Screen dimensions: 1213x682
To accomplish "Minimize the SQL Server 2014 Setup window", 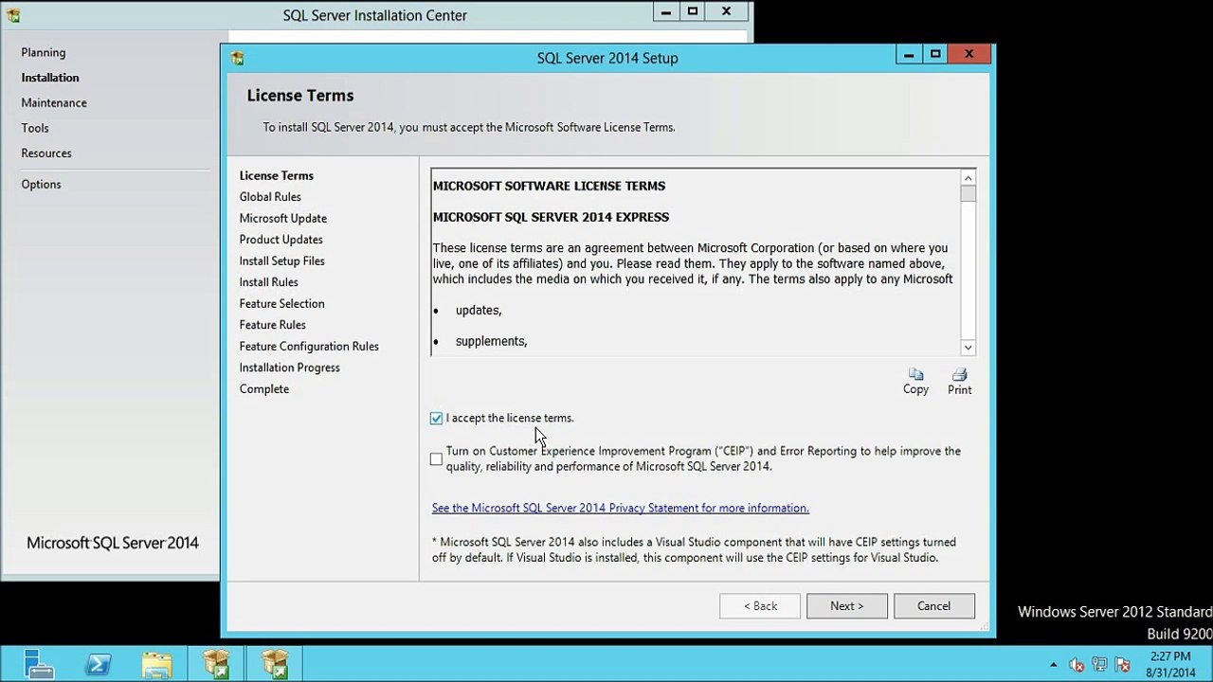I will [x=909, y=55].
